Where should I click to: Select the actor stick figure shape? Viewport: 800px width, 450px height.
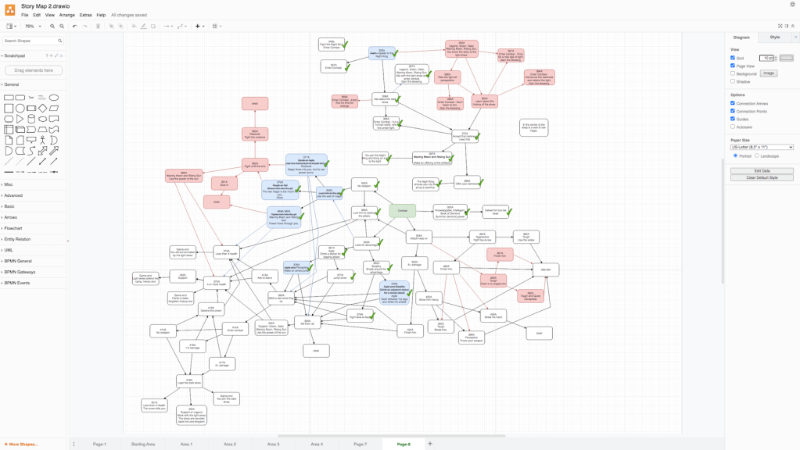(43, 141)
